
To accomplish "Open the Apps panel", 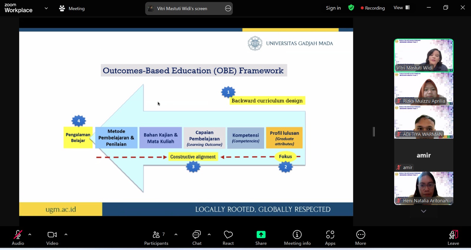I will coord(330,238).
